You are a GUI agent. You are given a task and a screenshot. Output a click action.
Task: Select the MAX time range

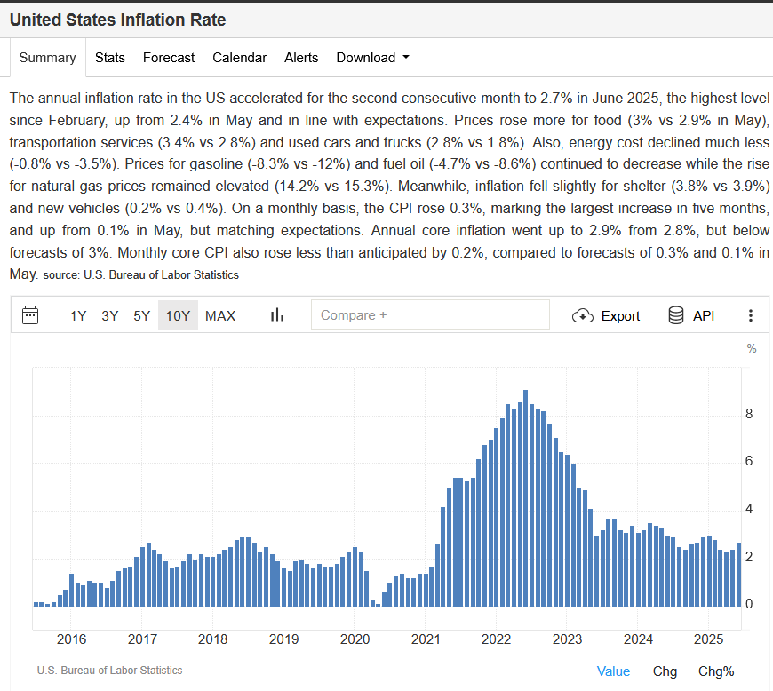[220, 315]
